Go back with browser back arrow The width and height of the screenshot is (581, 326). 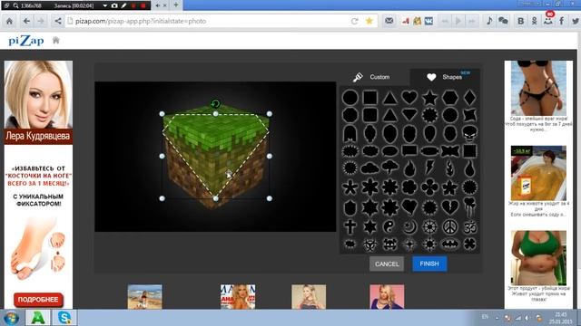[26, 21]
